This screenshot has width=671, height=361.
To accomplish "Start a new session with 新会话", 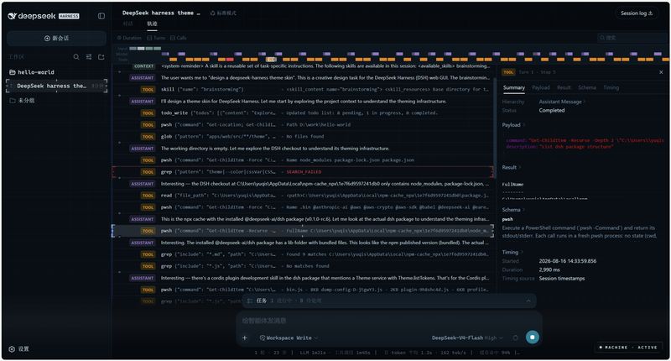I will (56, 38).
